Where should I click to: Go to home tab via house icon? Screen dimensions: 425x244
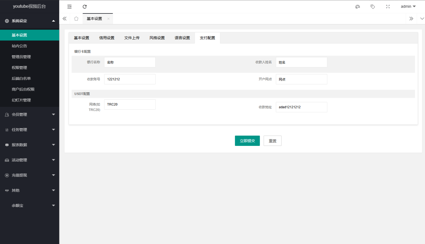pos(76,18)
